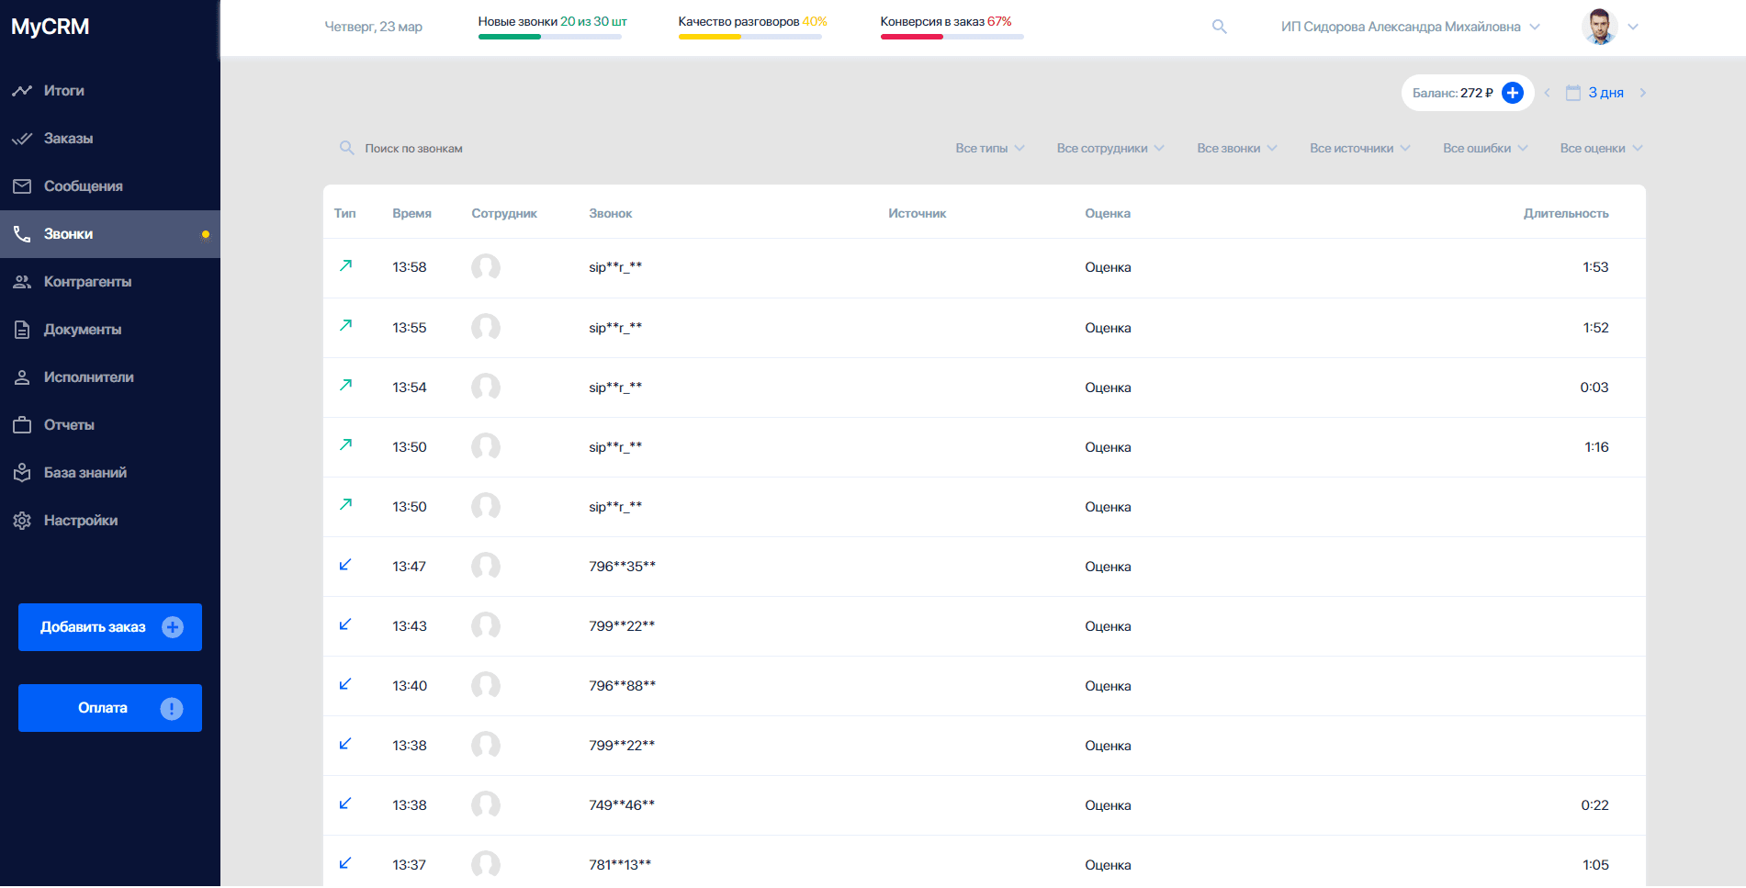The height and width of the screenshot is (888, 1746).
Task: Open the Все оценки dropdown
Action: pos(1600,148)
